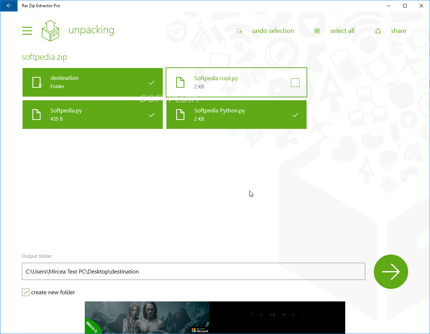This screenshot has width=430, height=334.
Task: Click the Output folder path field
Action: [194, 271]
